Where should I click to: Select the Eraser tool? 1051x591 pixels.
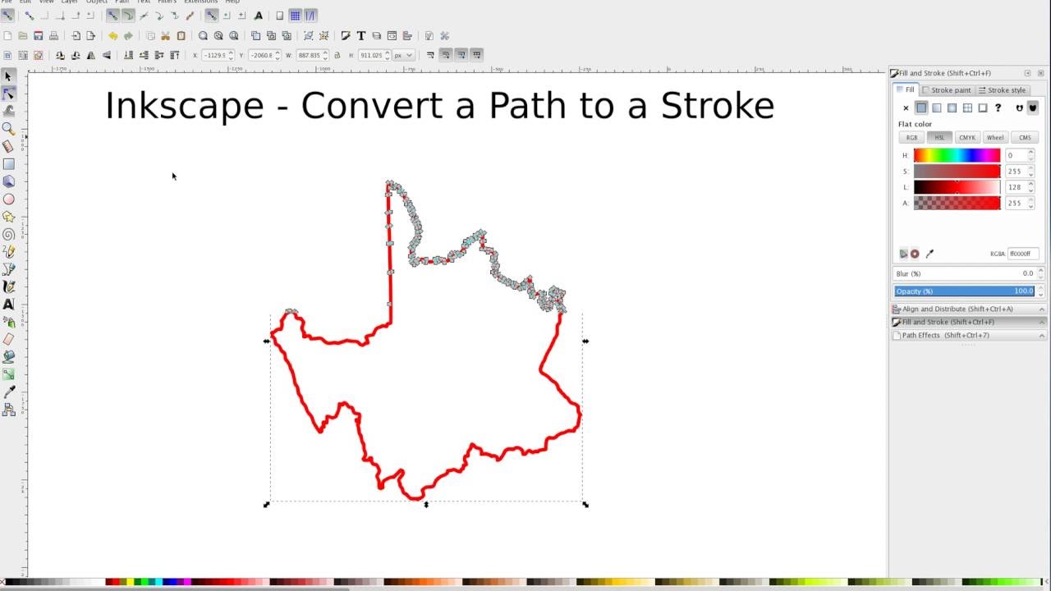pyautogui.click(x=8, y=339)
